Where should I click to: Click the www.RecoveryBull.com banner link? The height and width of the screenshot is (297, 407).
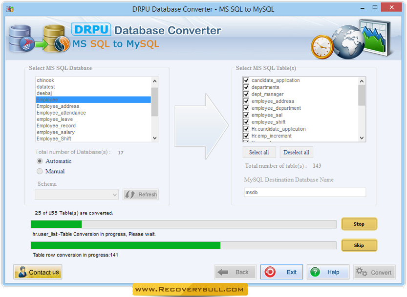(x=190, y=290)
